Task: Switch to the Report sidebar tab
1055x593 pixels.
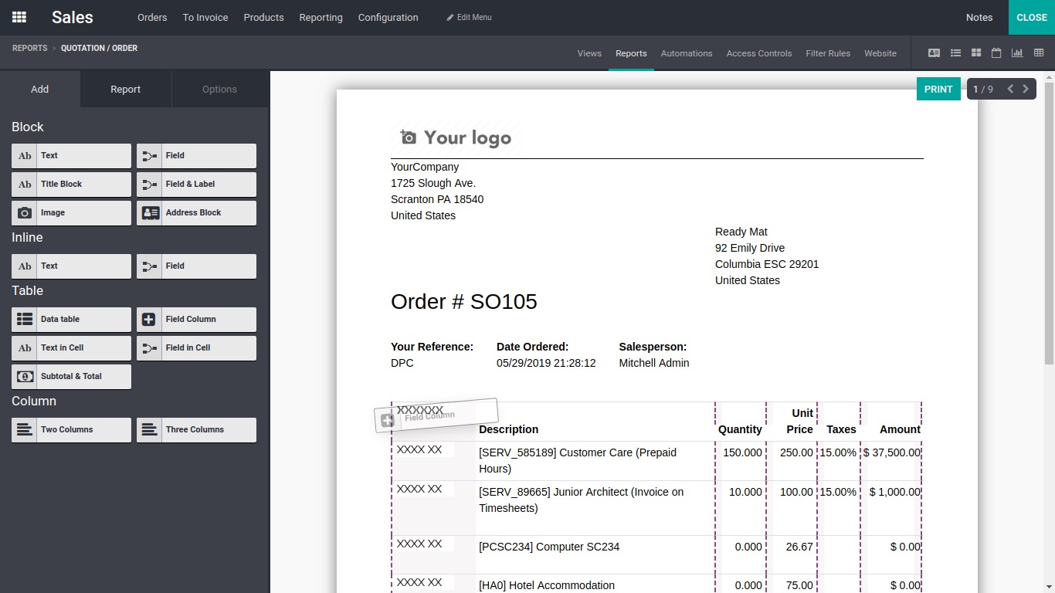Action: click(125, 90)
